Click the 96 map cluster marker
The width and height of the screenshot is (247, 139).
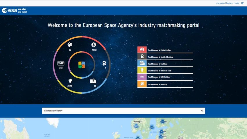pyautogui.click(x=162, y=132)
